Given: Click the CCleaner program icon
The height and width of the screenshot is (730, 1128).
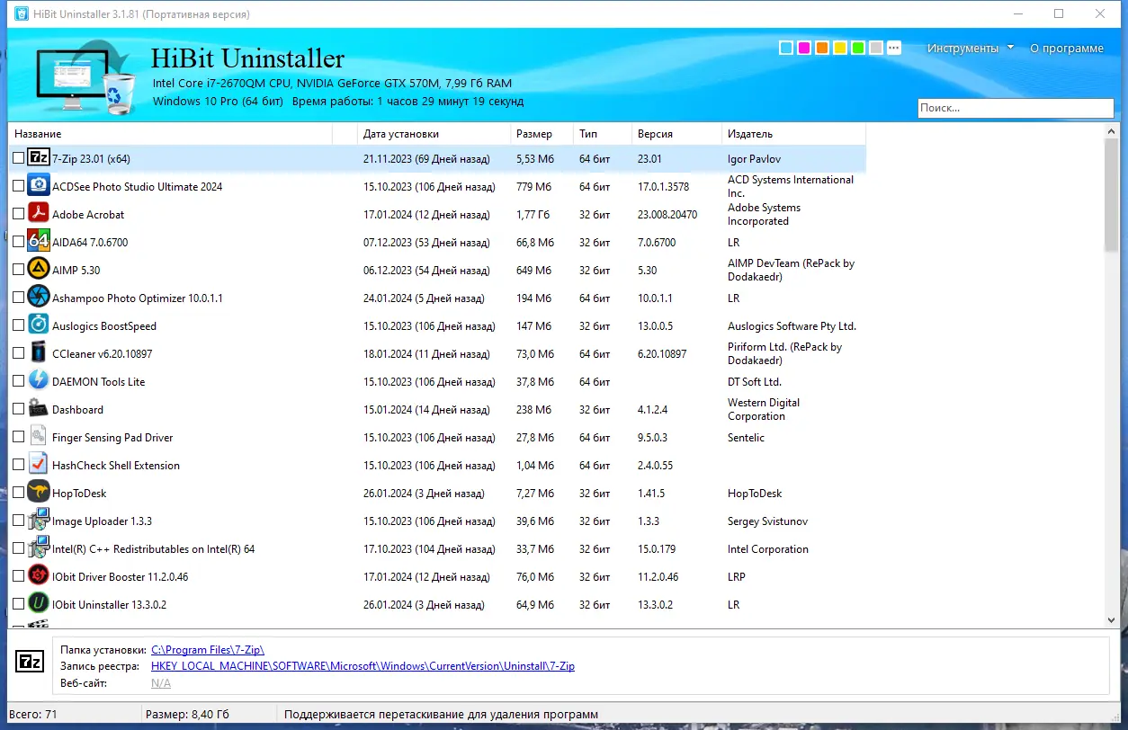Looking at the screenshot, I should tap(39, 353).
